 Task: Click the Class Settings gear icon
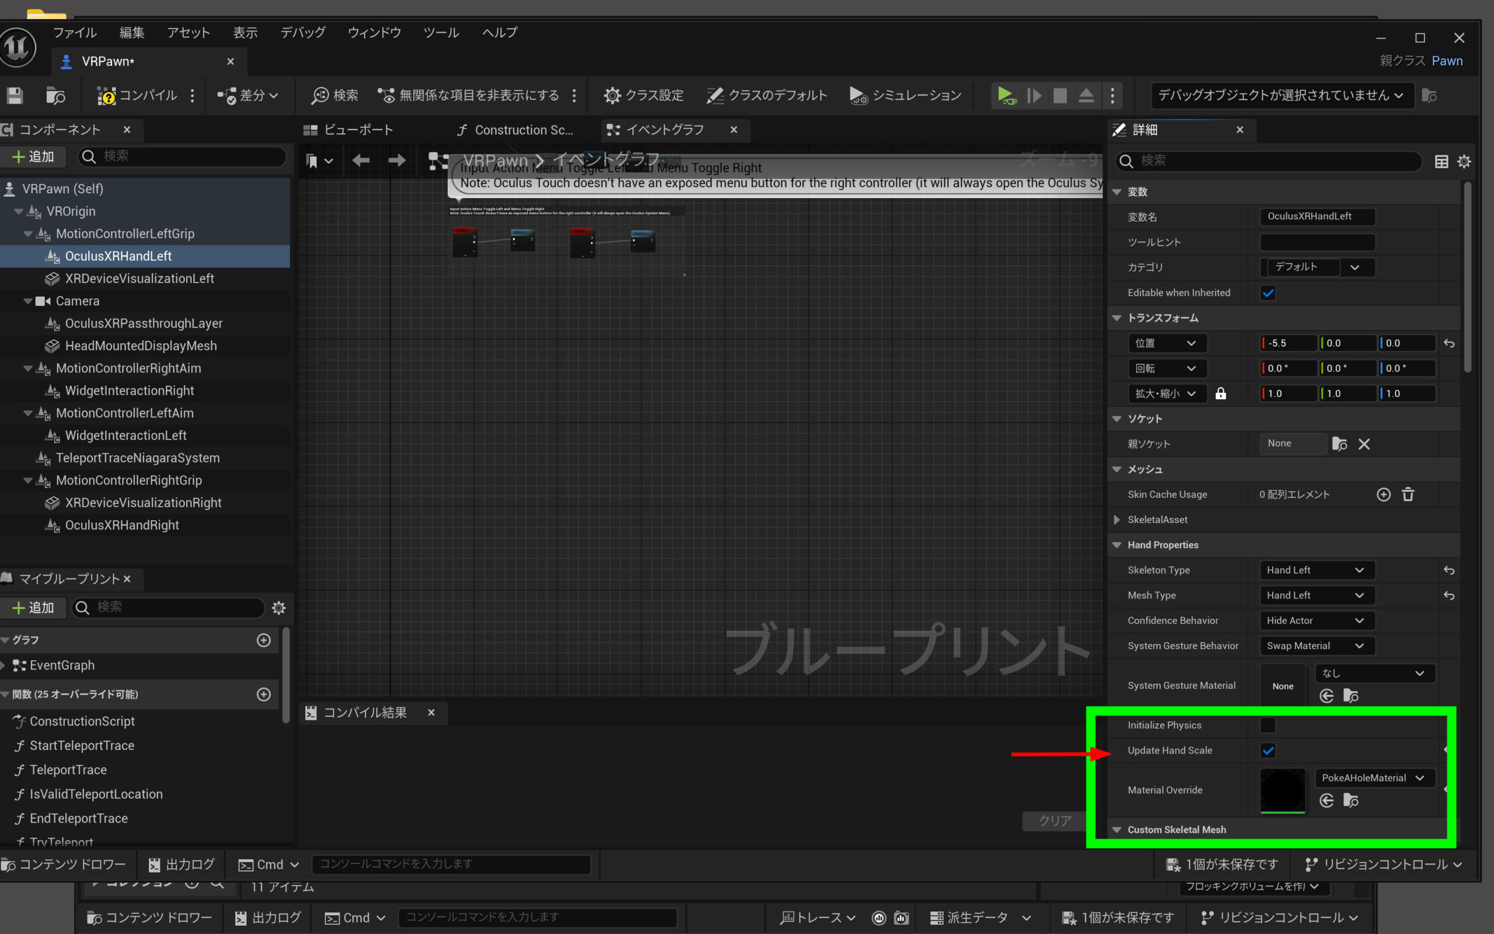(x=612, y=95)
